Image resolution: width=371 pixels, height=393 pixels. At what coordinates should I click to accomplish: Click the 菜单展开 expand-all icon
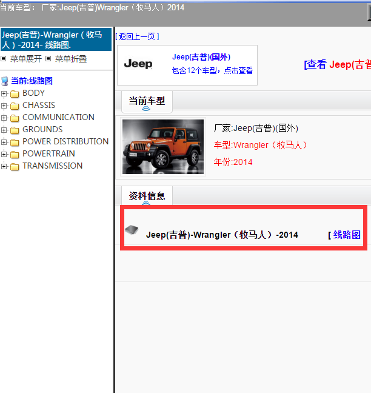click(3, 59)
